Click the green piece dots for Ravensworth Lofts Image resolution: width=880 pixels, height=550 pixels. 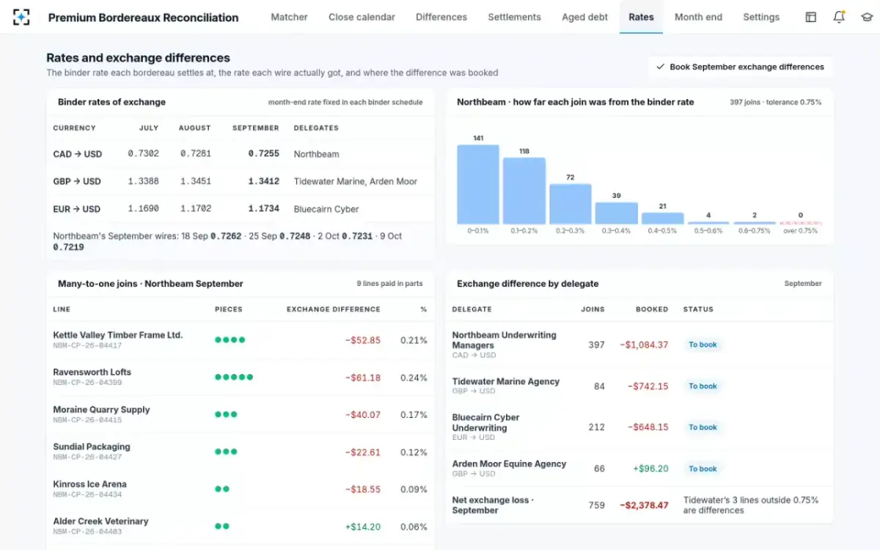[x=234, y=377]
